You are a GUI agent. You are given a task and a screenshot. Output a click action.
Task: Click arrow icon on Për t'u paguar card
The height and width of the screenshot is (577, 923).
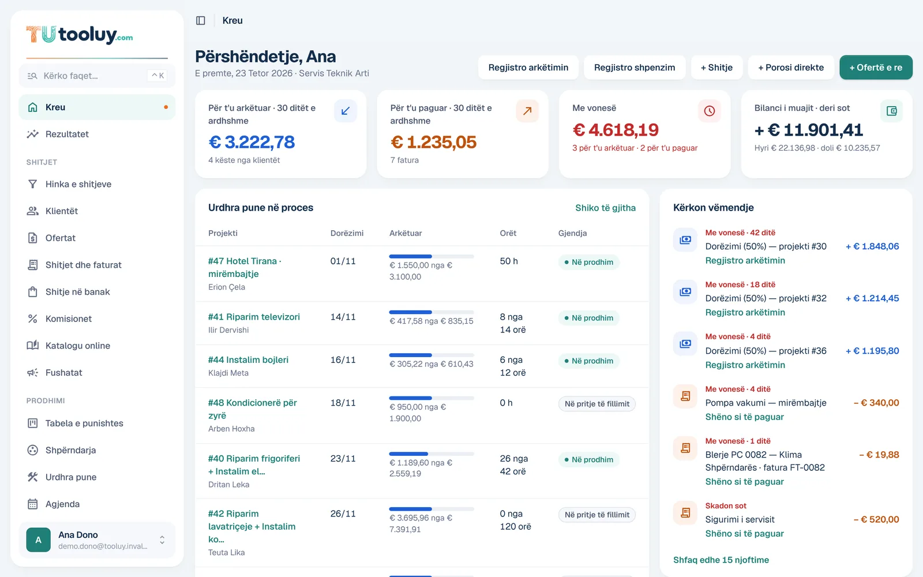tap(527, 111)
